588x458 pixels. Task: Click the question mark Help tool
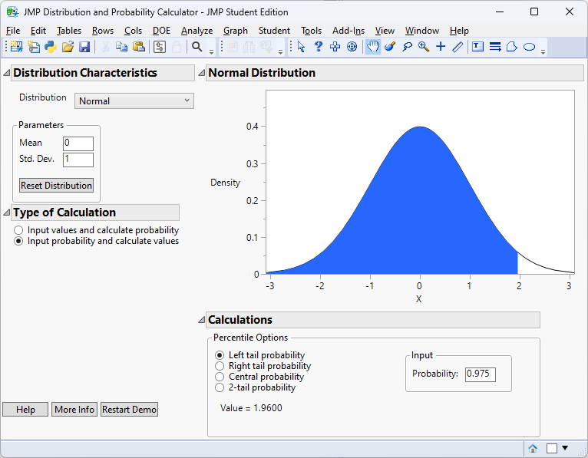[x=318, y=47]
